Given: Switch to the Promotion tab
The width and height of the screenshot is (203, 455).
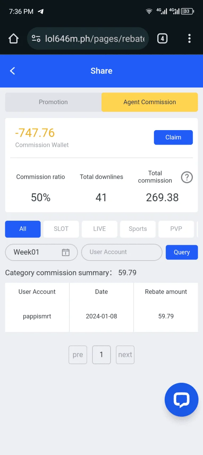Looking at the screenshot, I should click(53, 102).
